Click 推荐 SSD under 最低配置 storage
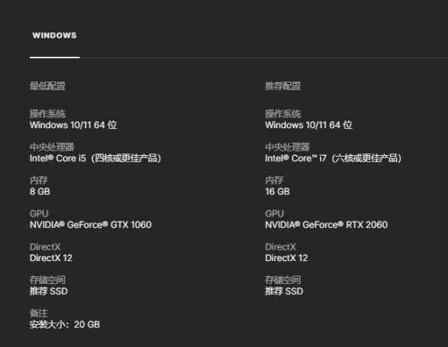This screenshot has width=448, height=347. click(49, 291)
